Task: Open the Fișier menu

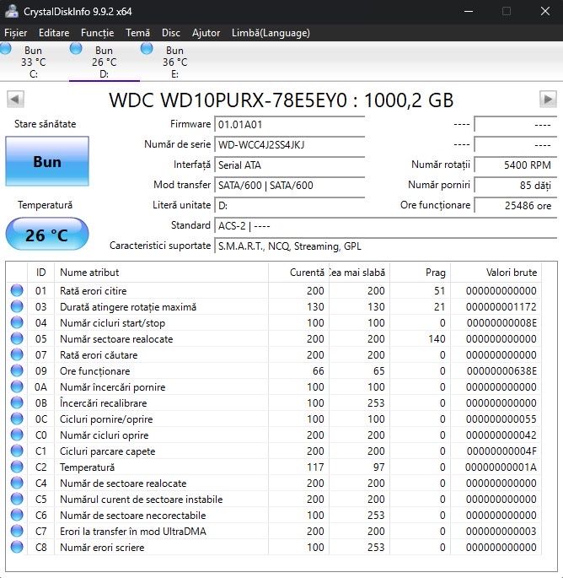Action: [x=15, y=33]
